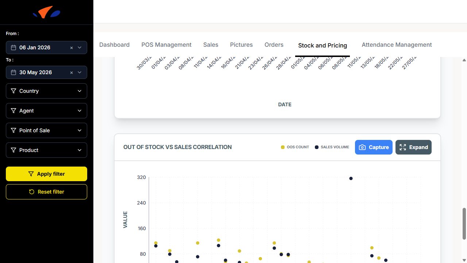Click the 240 y-axis tick label
This screenshot has height=263, width=467.
click(x=141, y=203)
